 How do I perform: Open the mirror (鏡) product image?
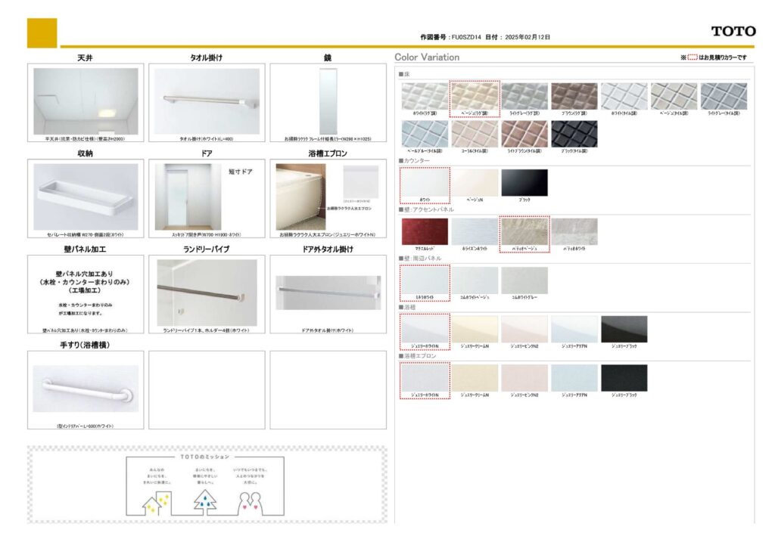point(327,101)
